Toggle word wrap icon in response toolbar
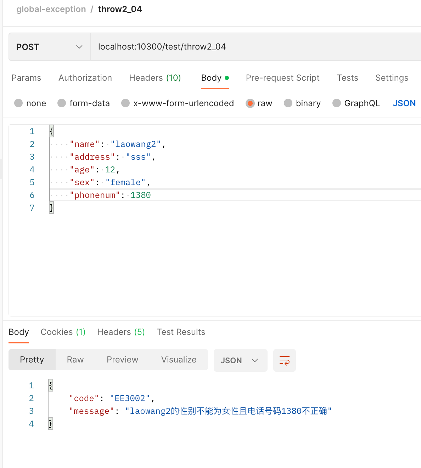 [x=284, y=360]
